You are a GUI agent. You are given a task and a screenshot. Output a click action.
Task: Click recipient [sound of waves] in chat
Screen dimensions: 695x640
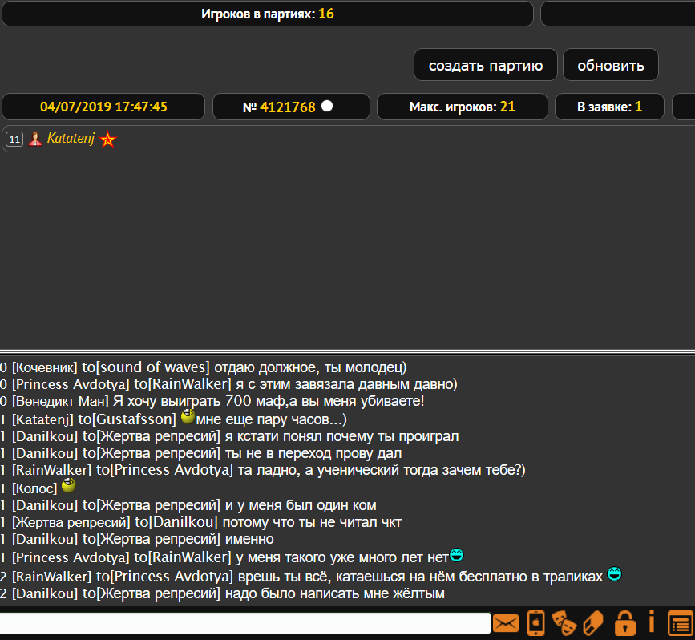152,367
